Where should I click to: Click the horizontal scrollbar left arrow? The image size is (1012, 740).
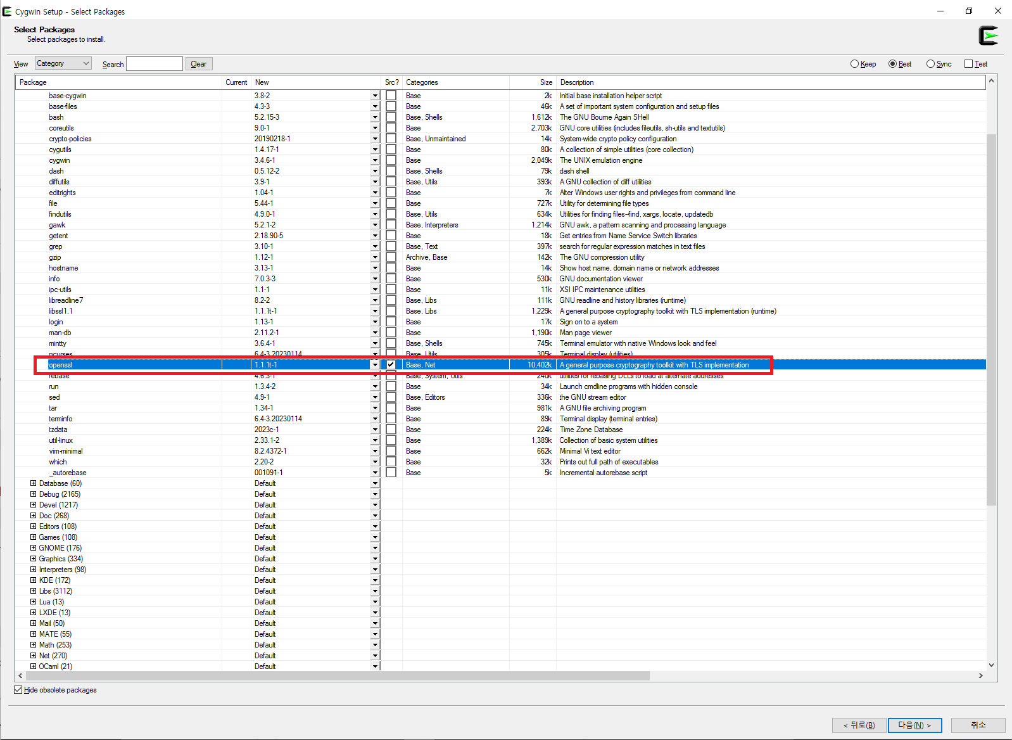(x=20, y=676)
